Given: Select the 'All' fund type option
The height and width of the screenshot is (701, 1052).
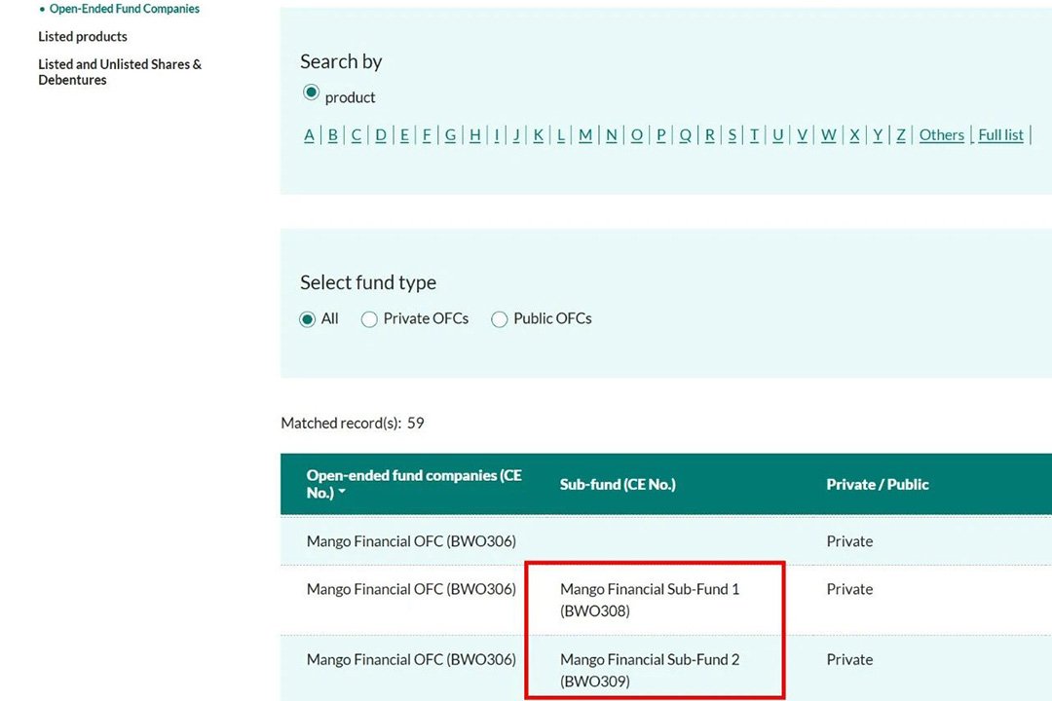Looking at the screenshot, I should click(308, 319).
